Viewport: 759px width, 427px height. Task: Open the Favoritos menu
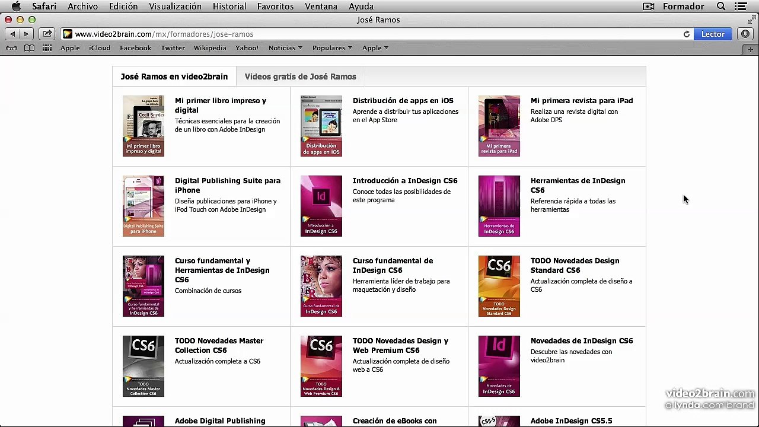(275, 7)
